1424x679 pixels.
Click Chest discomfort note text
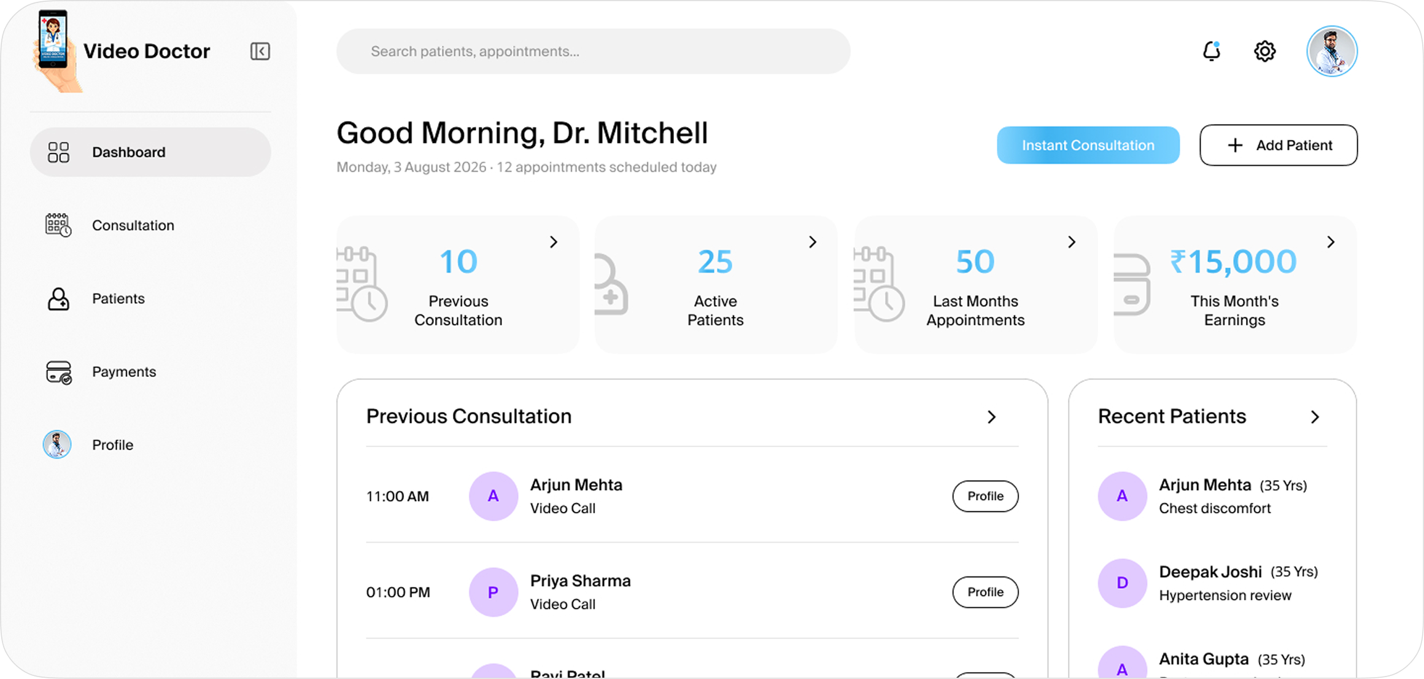click(1215, 508)
